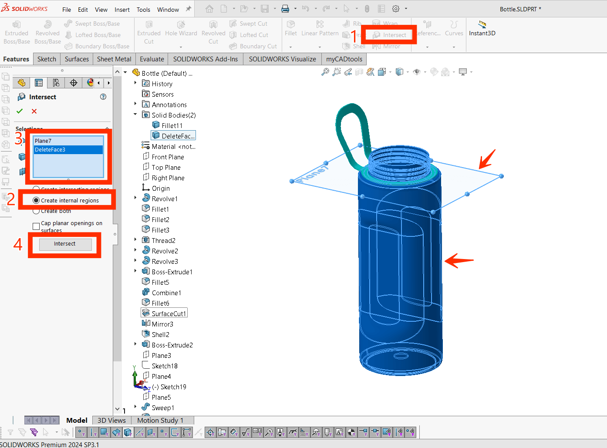Screen dimensions: 607x448
Task: Select the Revolved Cut tool
Action: tap(213, 32)
